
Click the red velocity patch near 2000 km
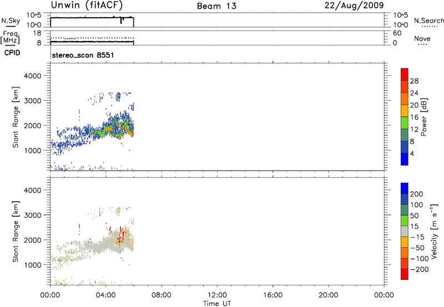point(121,235)
